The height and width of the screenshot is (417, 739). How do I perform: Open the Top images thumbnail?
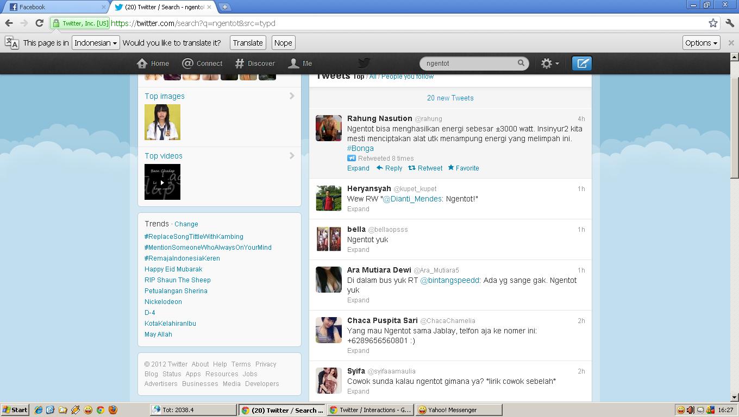coord(162,122)
